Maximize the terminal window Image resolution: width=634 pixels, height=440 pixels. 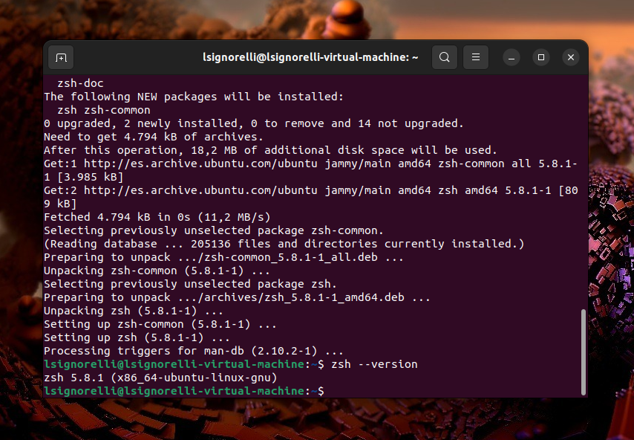tap(541, 57)
